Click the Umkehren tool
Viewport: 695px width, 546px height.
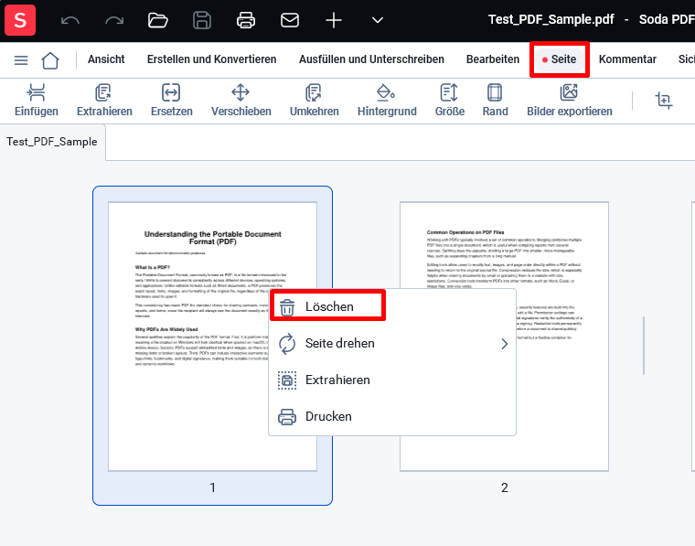tap(315, 101)
